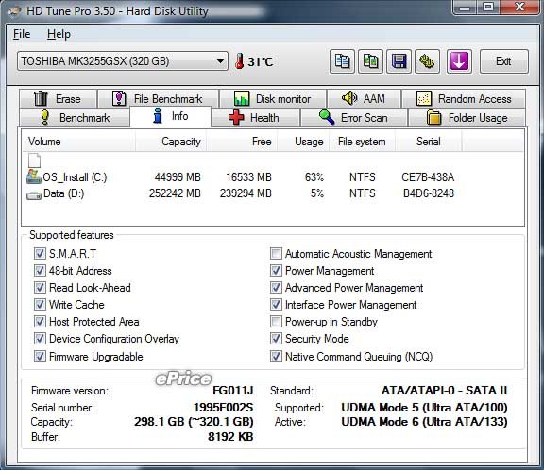Viewport: 544px width, 470px height.
Task: Sort by the Capacity column header
Action: (171, 142)
